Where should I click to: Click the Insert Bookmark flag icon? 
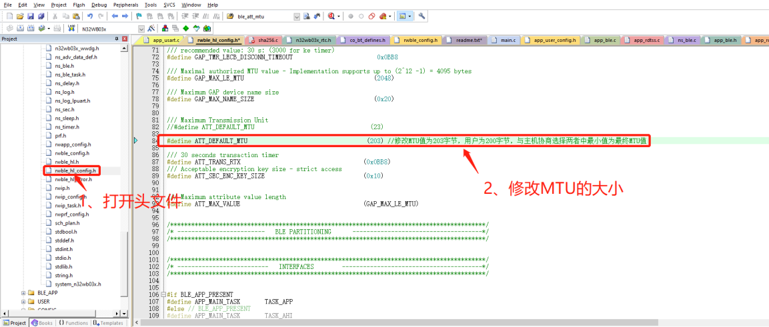(x=139, y=16)
